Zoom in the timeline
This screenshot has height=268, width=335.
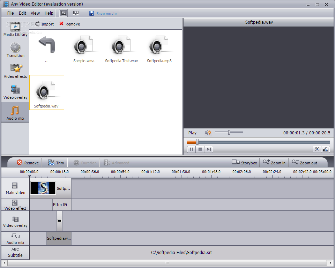click(274, 163)
